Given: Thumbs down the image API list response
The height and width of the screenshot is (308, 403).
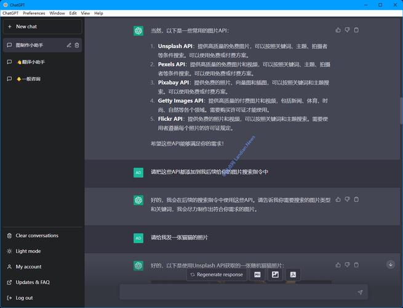Looking at the screenshot, I should [347, 30].
